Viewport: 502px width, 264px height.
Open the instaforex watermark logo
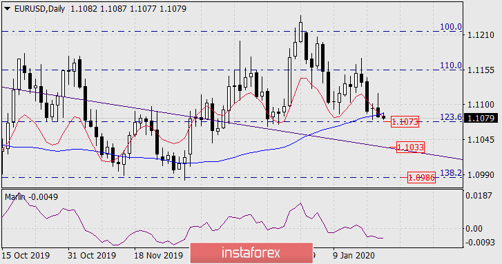[x=251, y=253]
